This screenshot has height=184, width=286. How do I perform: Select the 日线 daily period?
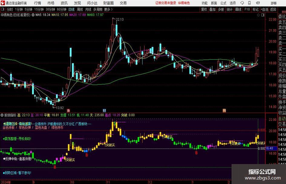(x=71, y=9)
